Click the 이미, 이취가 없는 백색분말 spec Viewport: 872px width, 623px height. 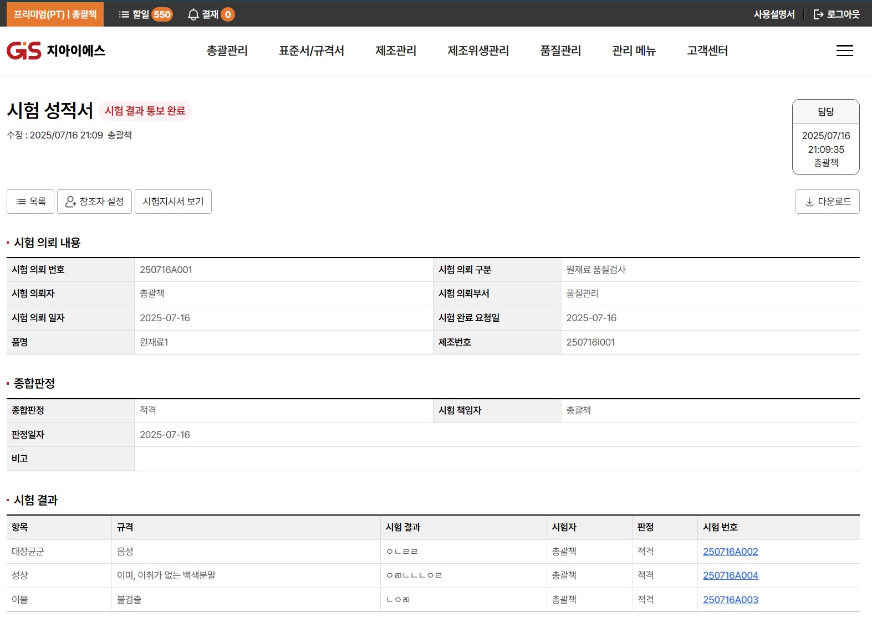click(x=166, y=575)
